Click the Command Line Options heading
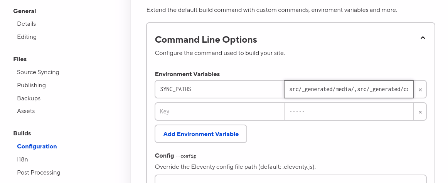This screenshot has width=448, height=183. pos(206,40)
